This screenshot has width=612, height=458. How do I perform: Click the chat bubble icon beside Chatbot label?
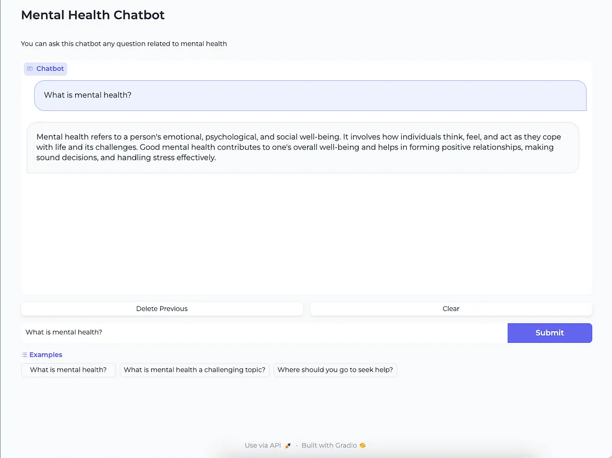pyautogui.click(x=29, y=68)
